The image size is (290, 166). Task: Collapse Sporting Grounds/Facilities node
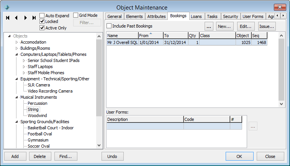coord(16,122)
